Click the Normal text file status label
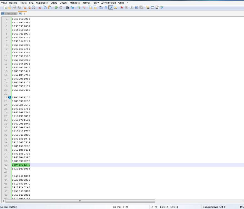 pyautogui.click(x=9, y=207)
